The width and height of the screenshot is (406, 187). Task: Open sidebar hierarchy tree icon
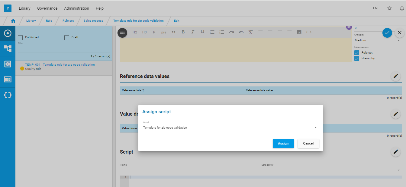8,48
